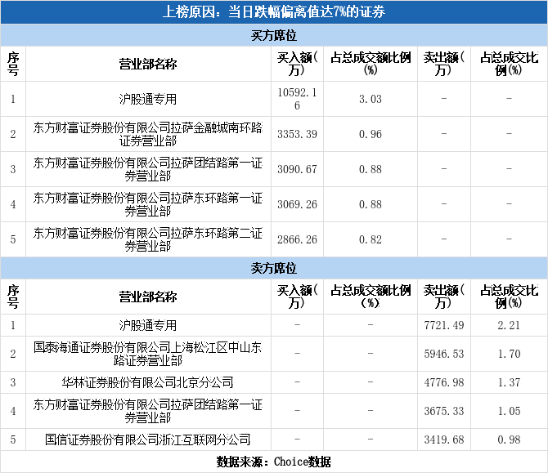Click buy amount 10592.16
Viewport: 548px width, 473px height.
pos(297,99)
